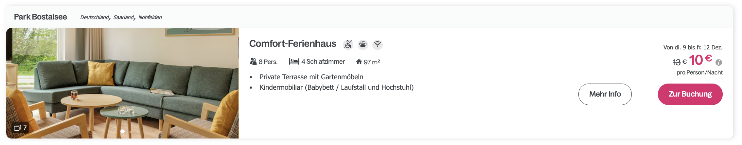Click the wheelchair accessibility icon
Screen dimensions: 742x145
[348, 44]
